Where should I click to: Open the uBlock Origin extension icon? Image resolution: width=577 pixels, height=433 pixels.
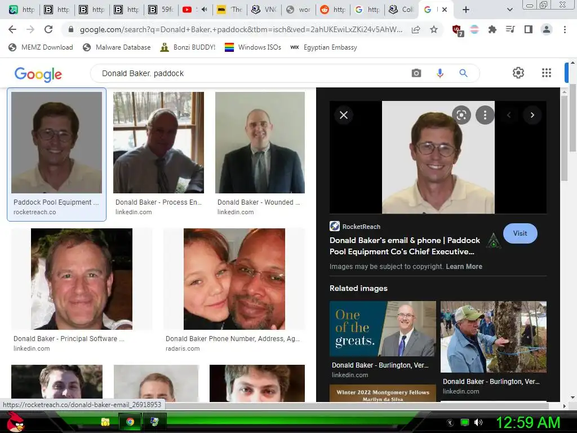pyautogui.click(x=457, y=30)
